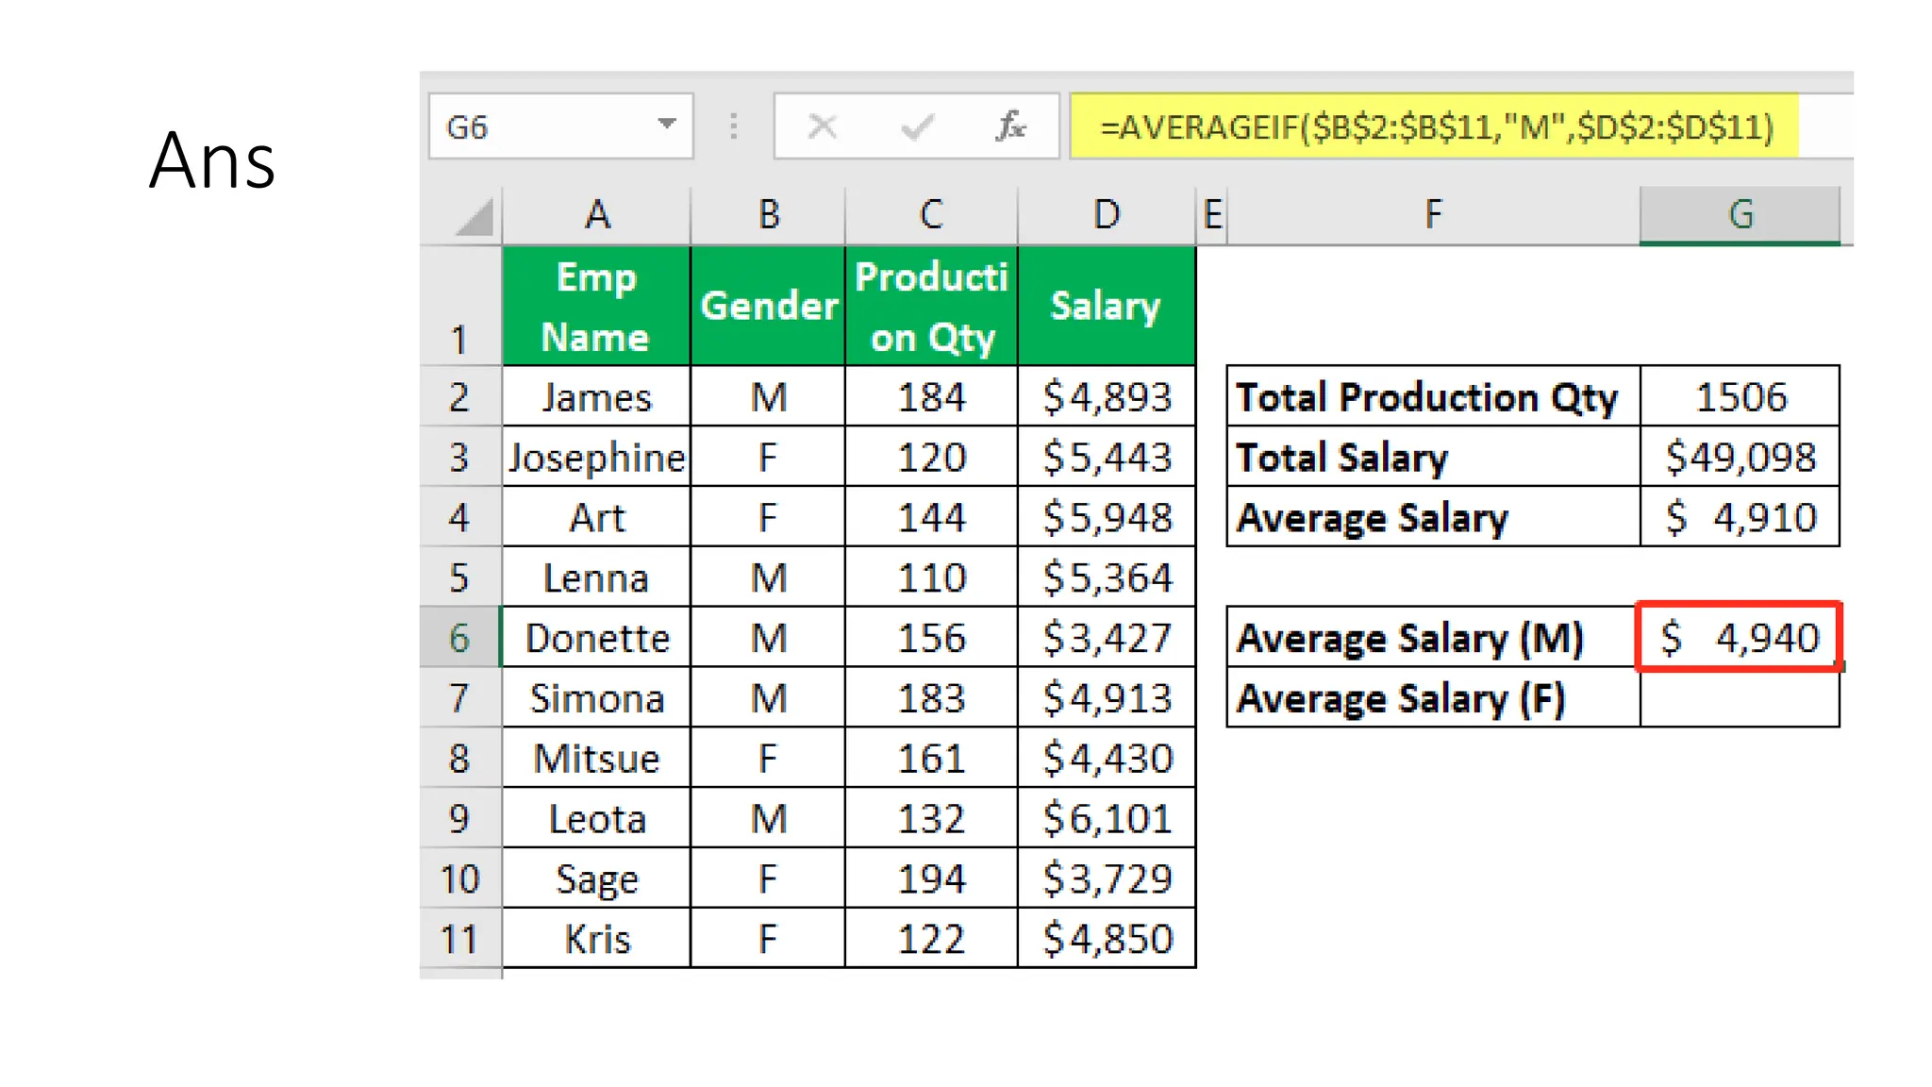
Task: Select the Gender header cell
Action: coord(768,307)
